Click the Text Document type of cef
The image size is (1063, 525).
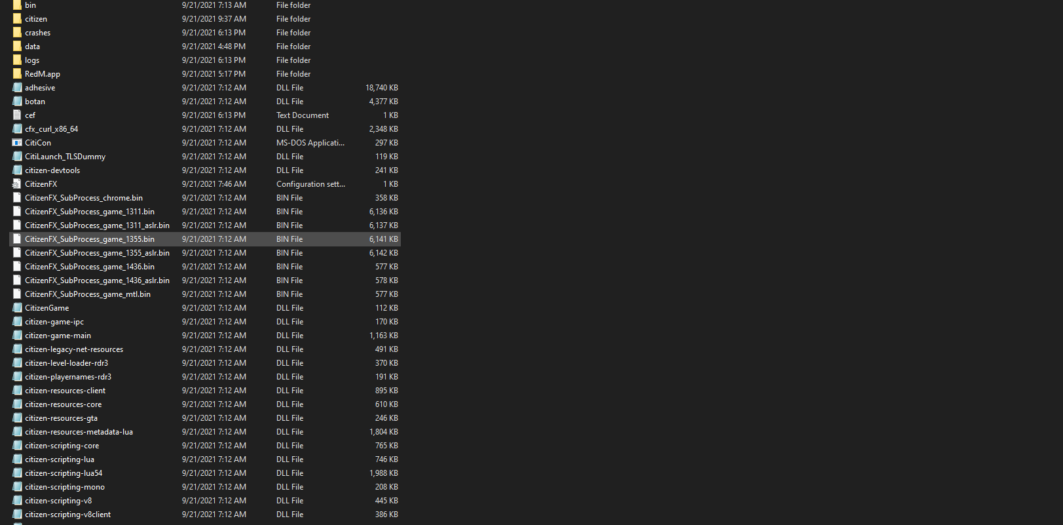click(303, 115)
